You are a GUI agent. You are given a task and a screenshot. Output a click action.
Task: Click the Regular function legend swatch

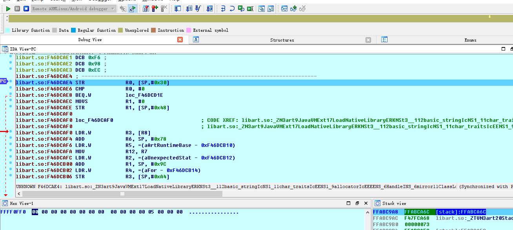point(73,30)
